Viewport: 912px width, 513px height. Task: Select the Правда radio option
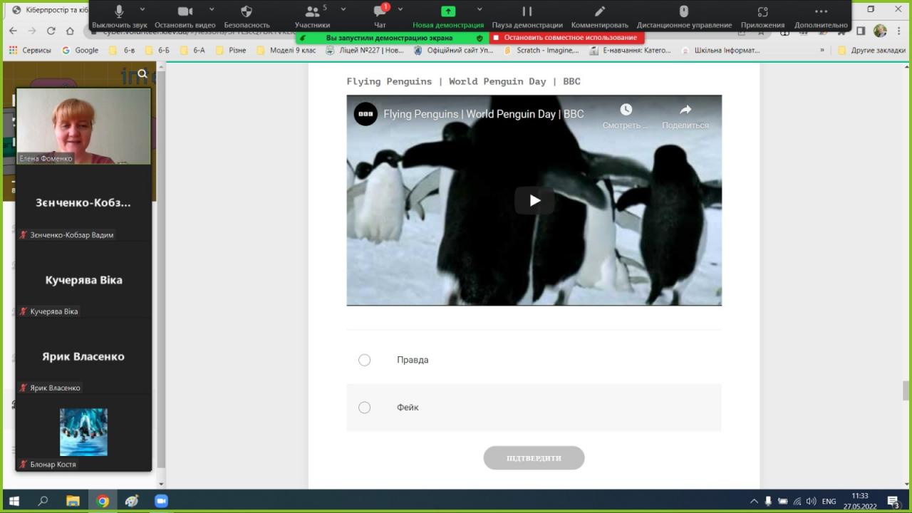pyautogui.click(x=365, y=360)
